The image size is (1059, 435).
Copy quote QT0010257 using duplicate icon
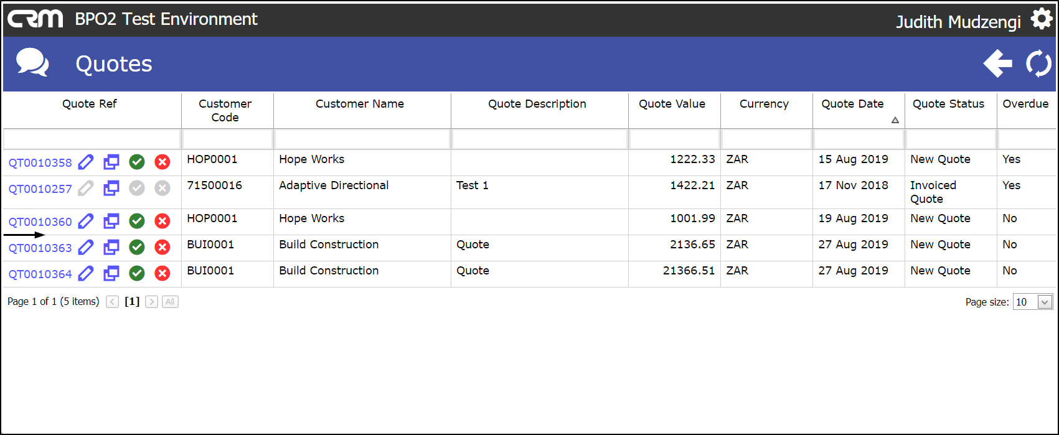(111, 188)
